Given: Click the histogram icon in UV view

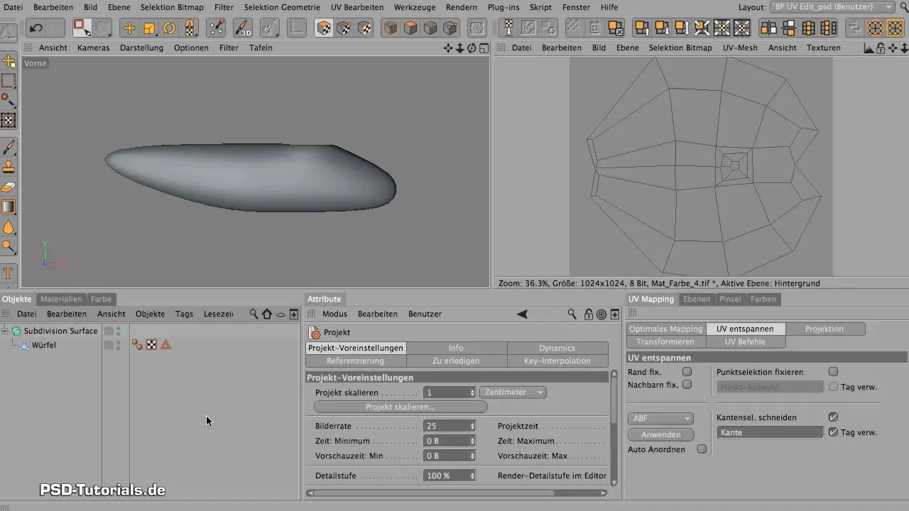Looking at the screenshot, I should pyautogui.click(x=869, y=48).
